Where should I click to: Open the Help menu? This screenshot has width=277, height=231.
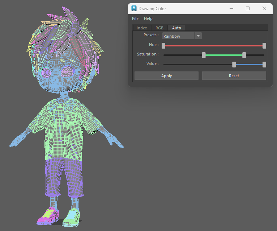pyautogui.click(x=148, y=18)
